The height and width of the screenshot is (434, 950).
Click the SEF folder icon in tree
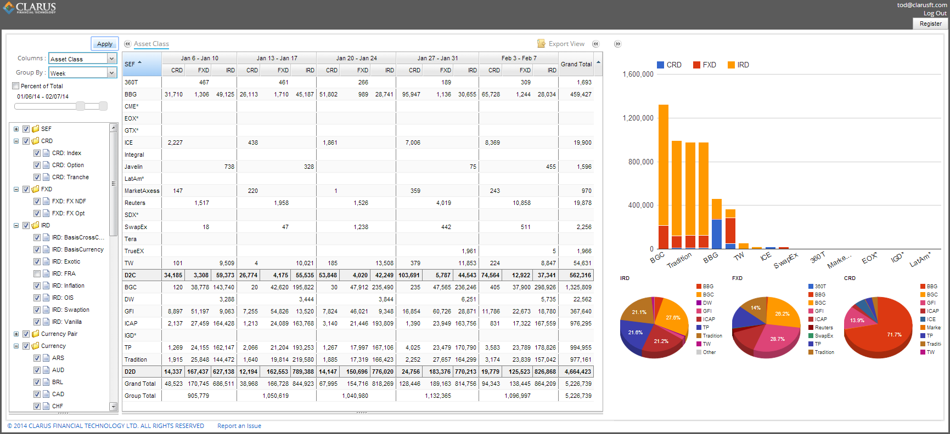pyautogui.click(x=36, y=129)
